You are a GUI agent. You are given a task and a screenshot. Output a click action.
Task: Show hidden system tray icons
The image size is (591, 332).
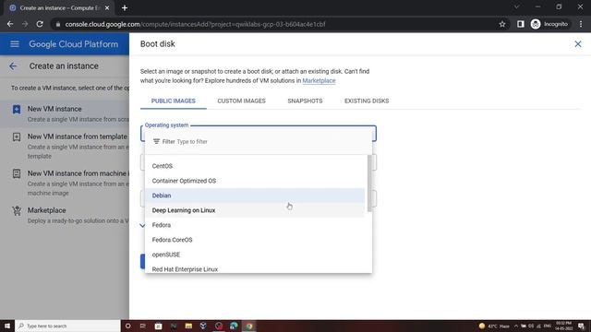515,326
